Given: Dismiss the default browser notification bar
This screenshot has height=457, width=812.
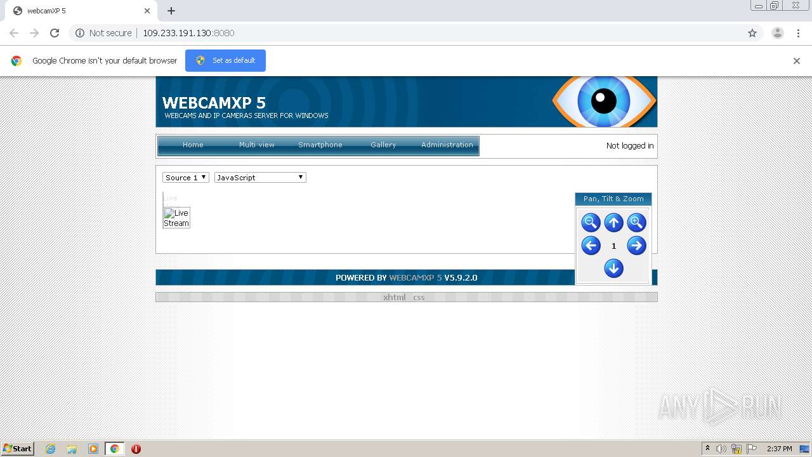Looking at the screenshot, I should point(797,61).
